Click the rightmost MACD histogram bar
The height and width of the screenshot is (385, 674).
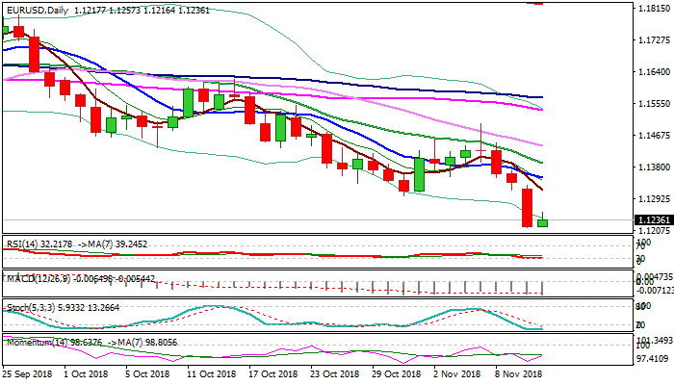coord(543,288)
